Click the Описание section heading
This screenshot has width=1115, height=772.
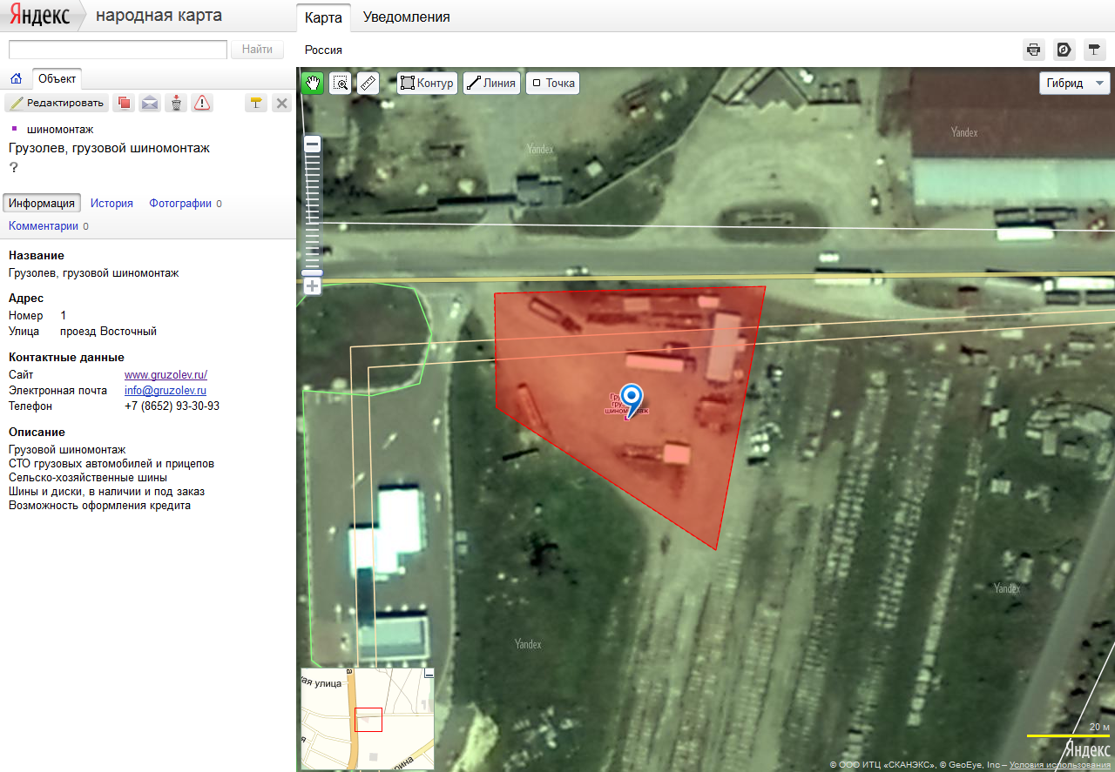point(37,432)
